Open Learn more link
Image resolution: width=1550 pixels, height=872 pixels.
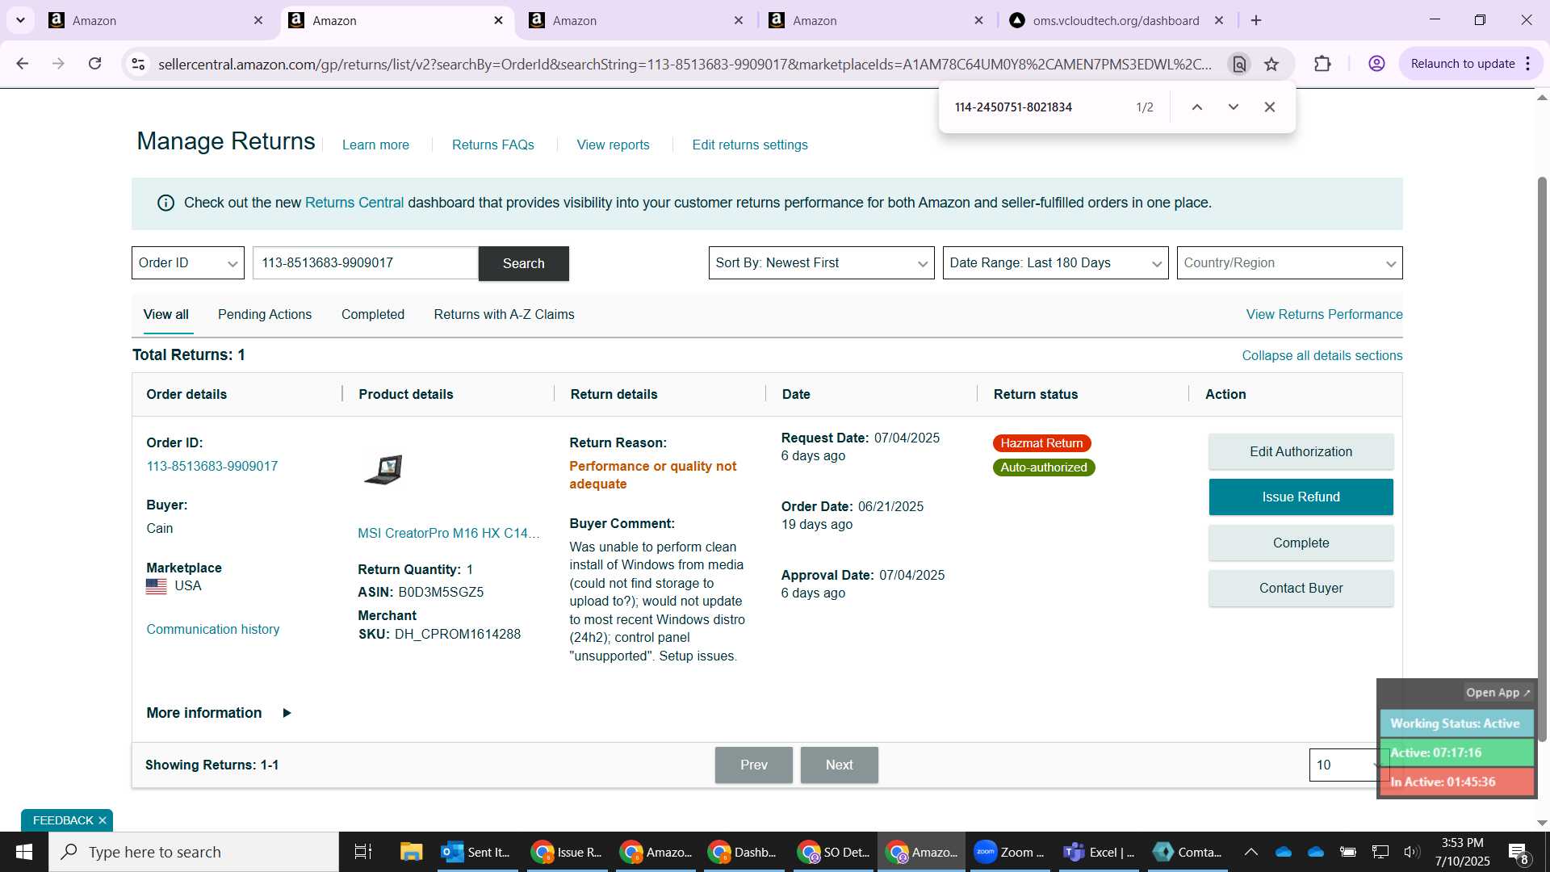(375, 145)
